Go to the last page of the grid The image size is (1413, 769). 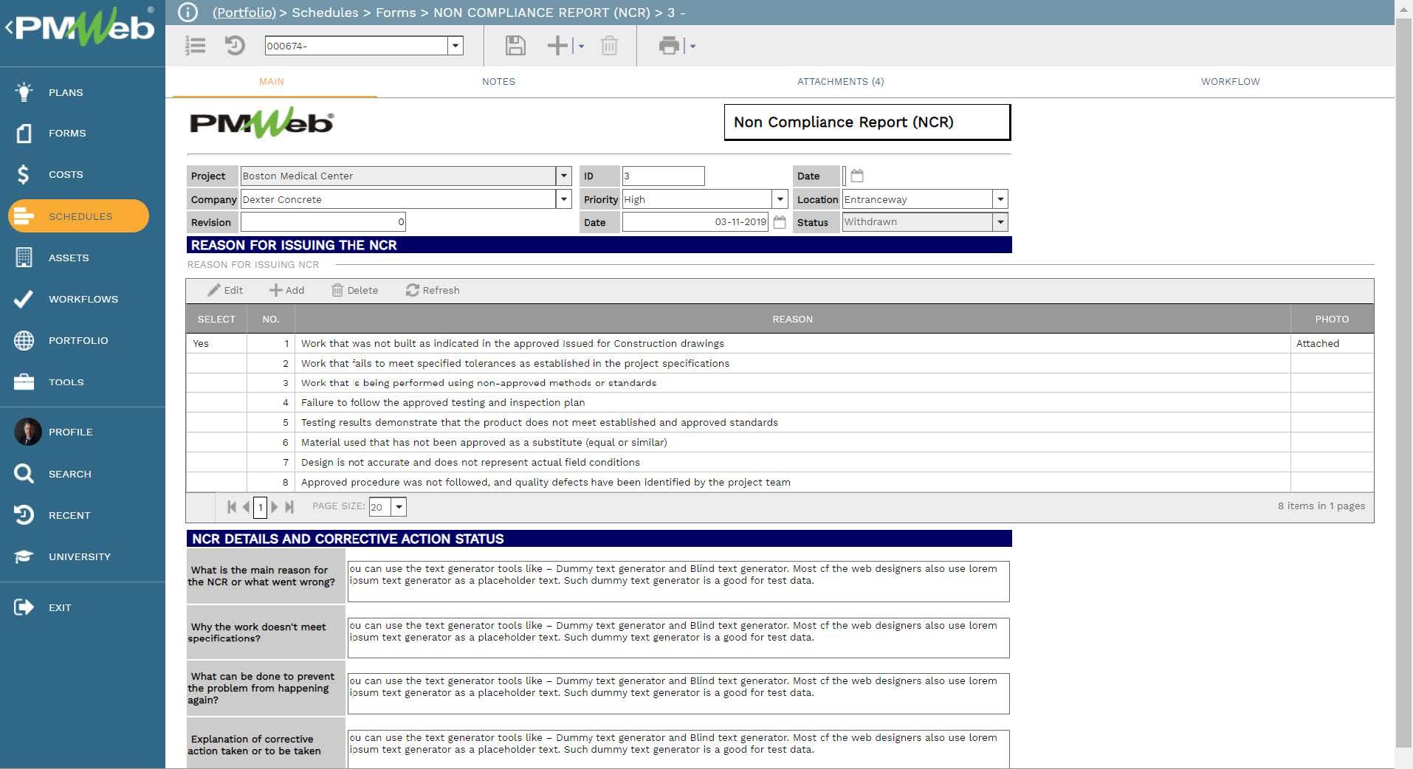289,506
